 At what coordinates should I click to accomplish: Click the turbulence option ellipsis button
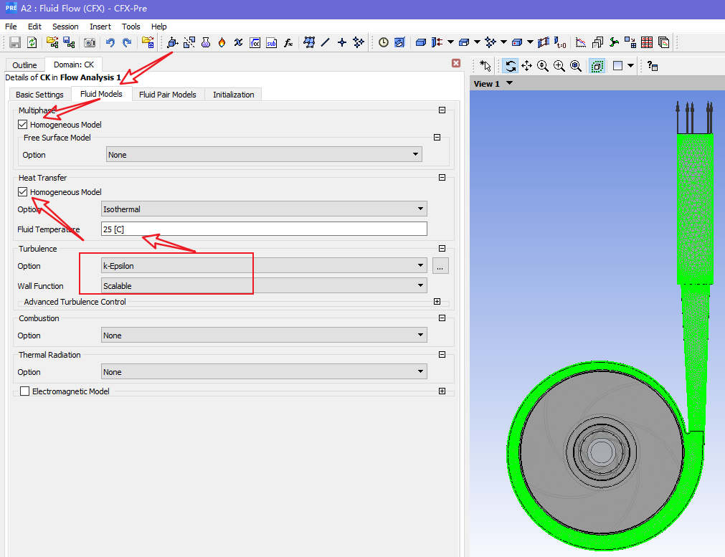pyautogui.click(x=440, y=266)
